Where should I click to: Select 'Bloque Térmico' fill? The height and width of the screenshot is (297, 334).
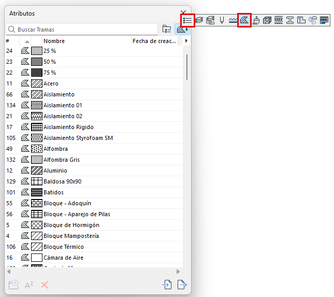[94, 247]
